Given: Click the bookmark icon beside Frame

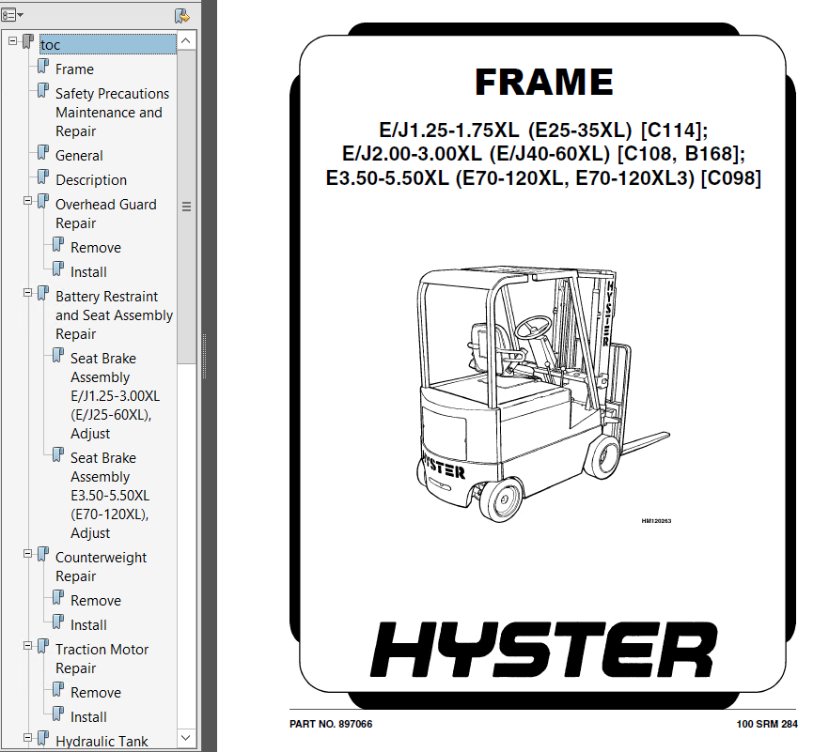Looking at the screenshot, I should pyautogui.click(x=43, y=67).
